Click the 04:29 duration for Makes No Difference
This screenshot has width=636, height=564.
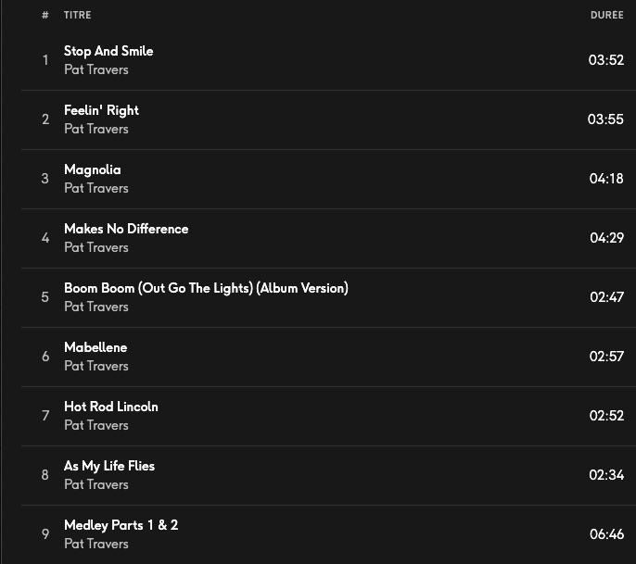tap(606, 238)
